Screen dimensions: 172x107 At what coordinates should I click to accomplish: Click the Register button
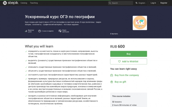(x=164, y=3)
